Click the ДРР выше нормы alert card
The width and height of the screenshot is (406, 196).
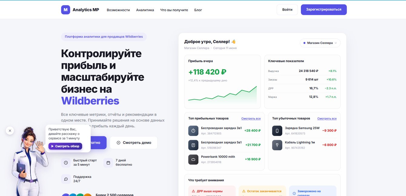pos(212,191)
